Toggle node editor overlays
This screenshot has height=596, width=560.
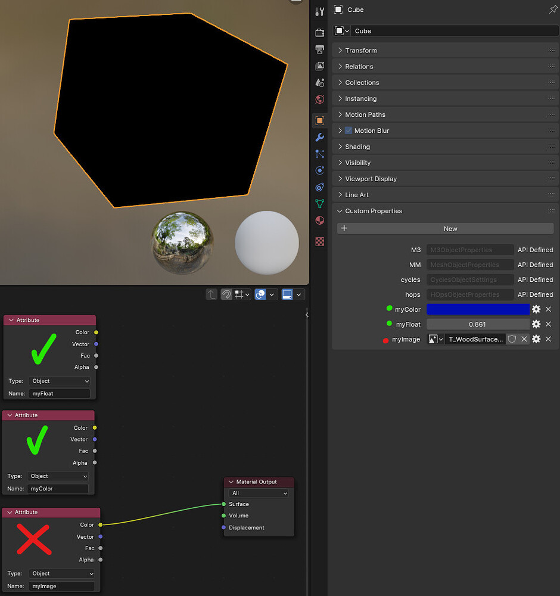click(260, 294)
